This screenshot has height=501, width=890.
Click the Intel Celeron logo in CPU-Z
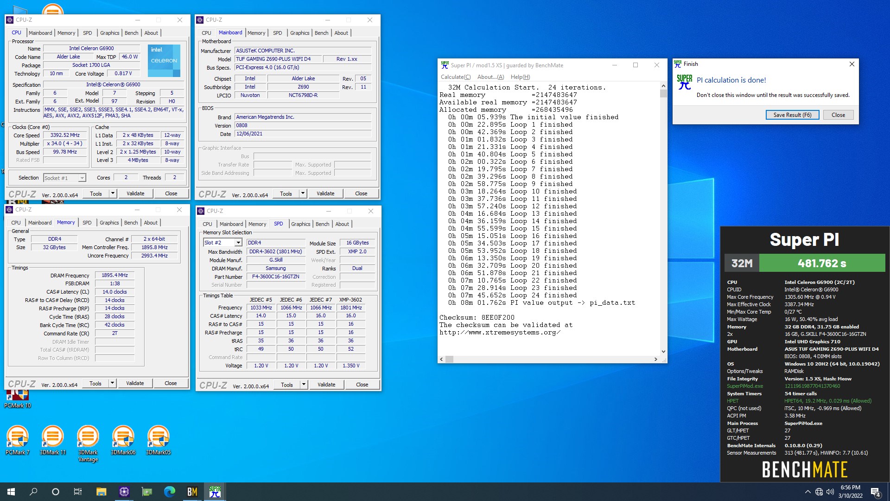click(164, 61)
